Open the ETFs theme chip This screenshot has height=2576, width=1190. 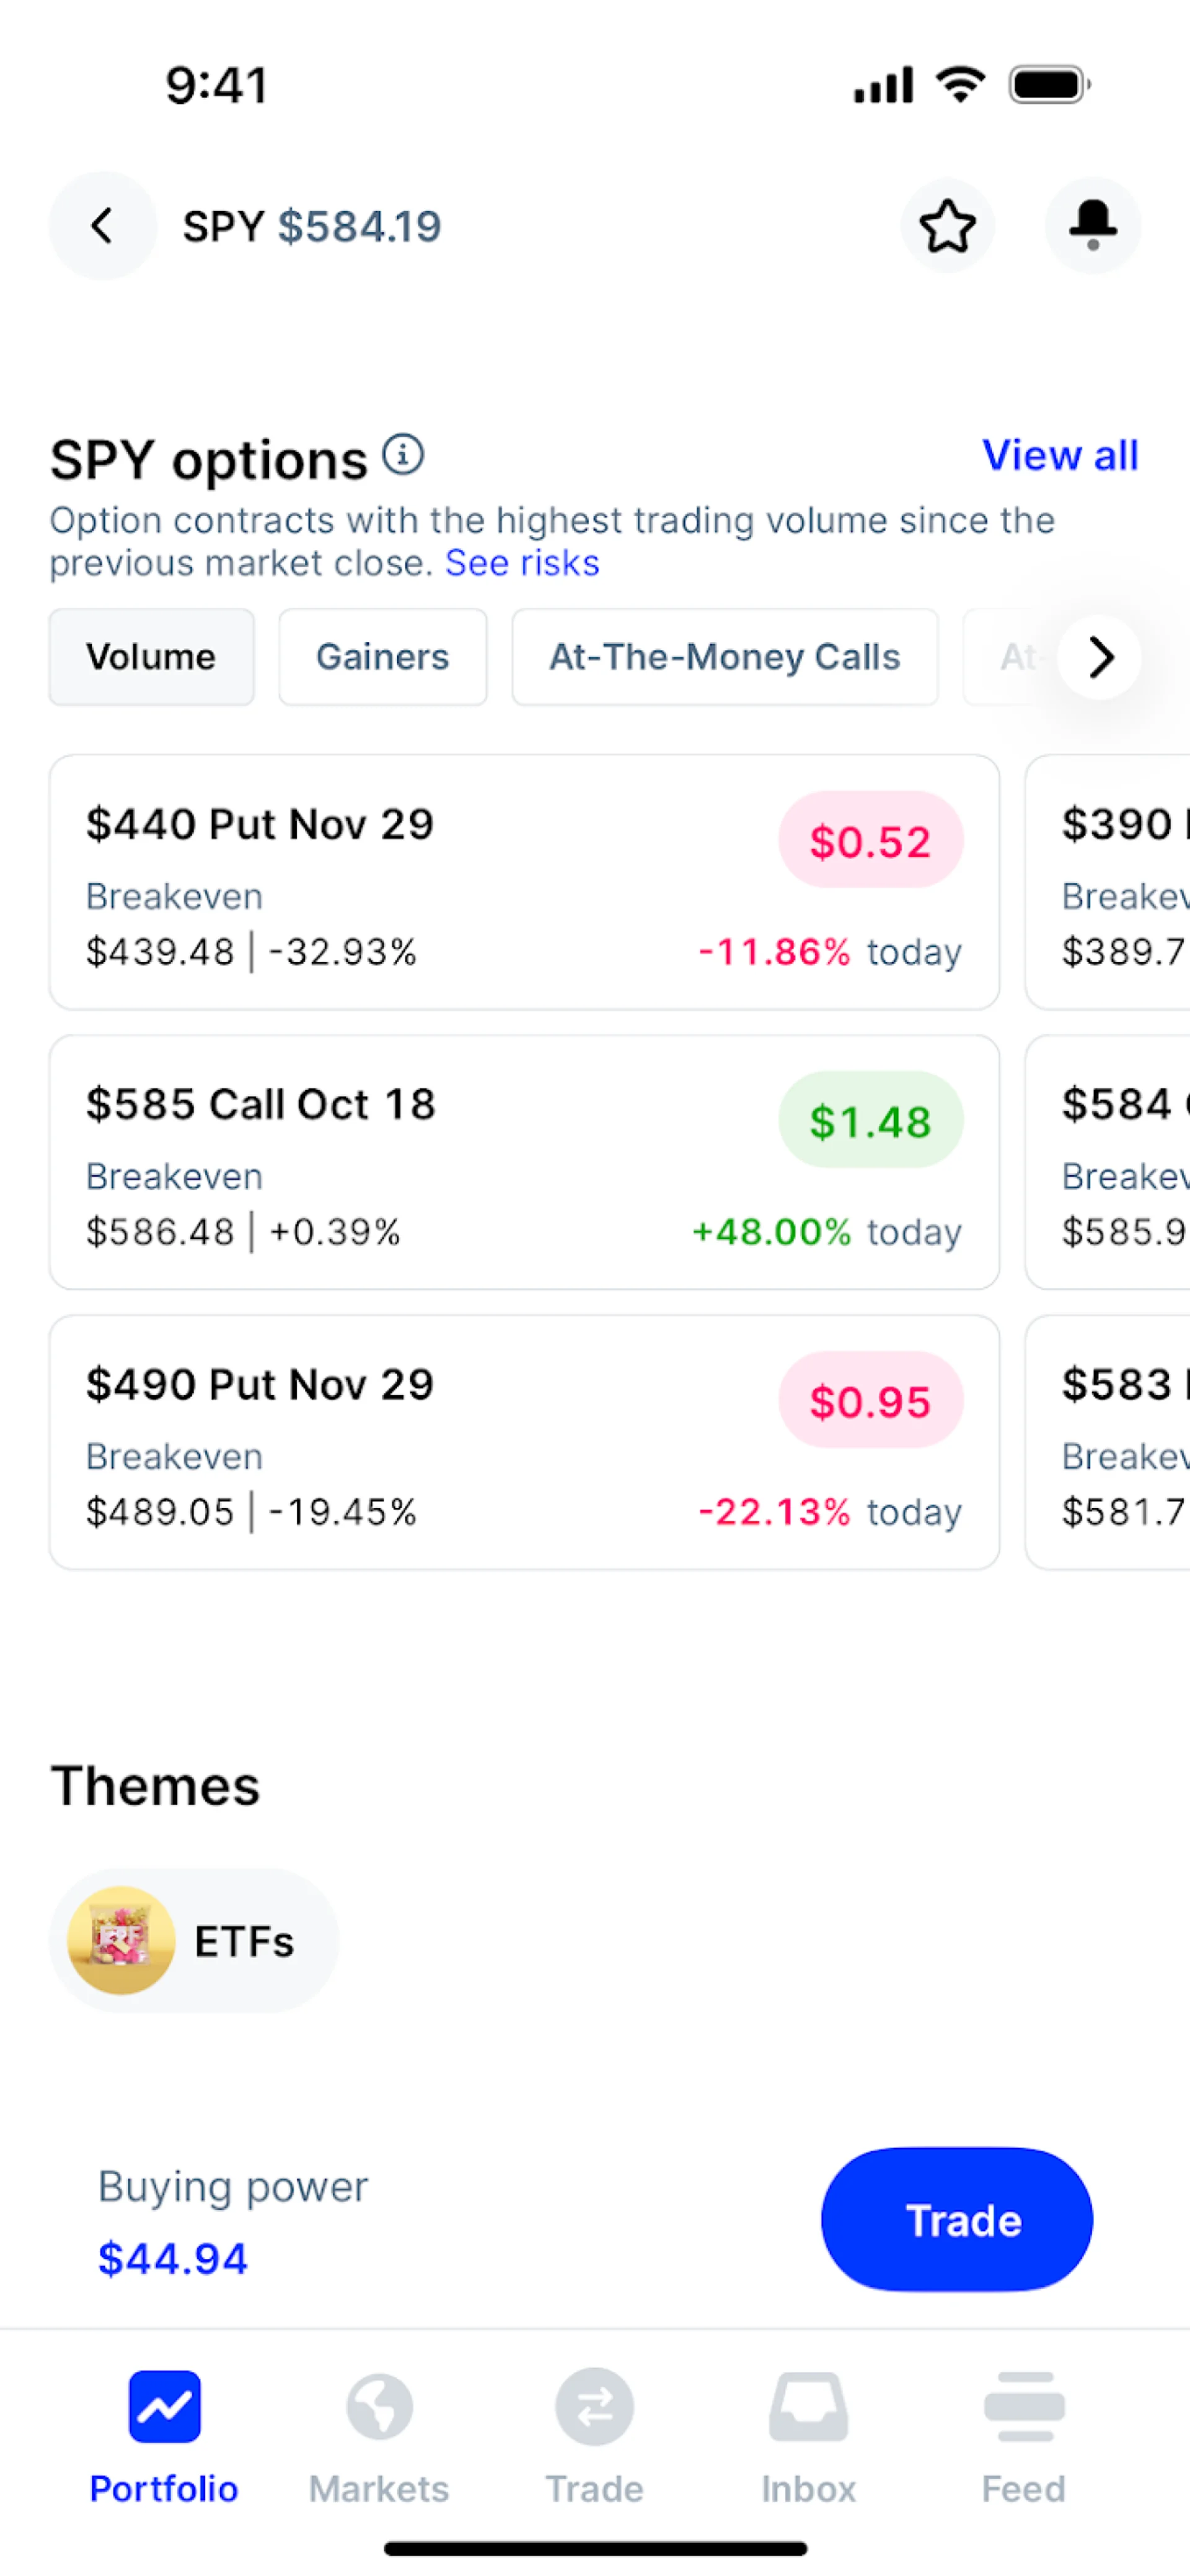(x=194, y=1940)
